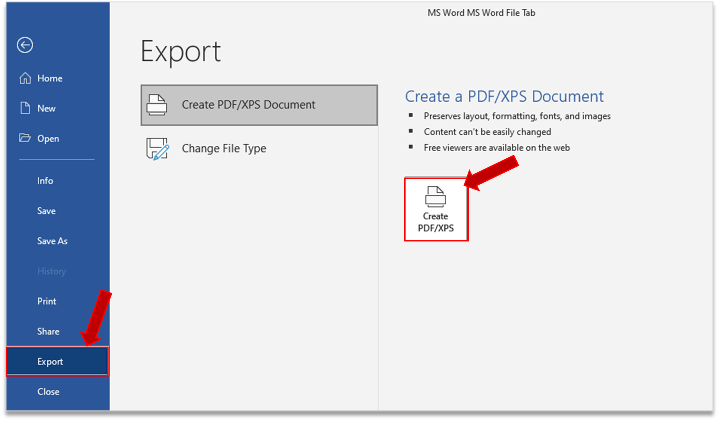Switch to the Print pane

46,301
